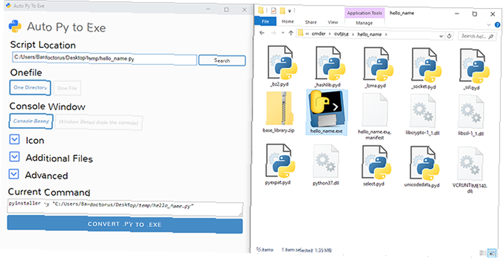Image resolution: width=503 pixels, height=259 pixels.
Task: Expand the Icon section
Action: (15, 140)
